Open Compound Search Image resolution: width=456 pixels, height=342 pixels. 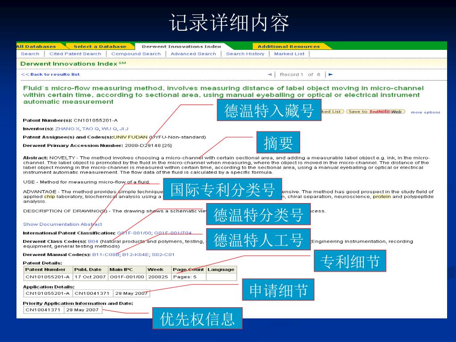(136, 54)
